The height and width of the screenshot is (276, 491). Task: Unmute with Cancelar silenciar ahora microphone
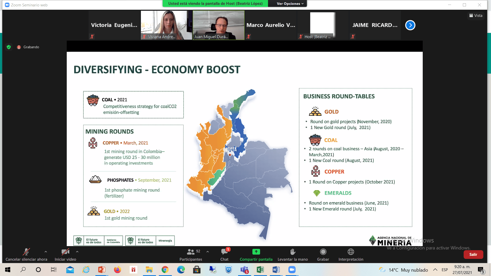tap(26, 255)
